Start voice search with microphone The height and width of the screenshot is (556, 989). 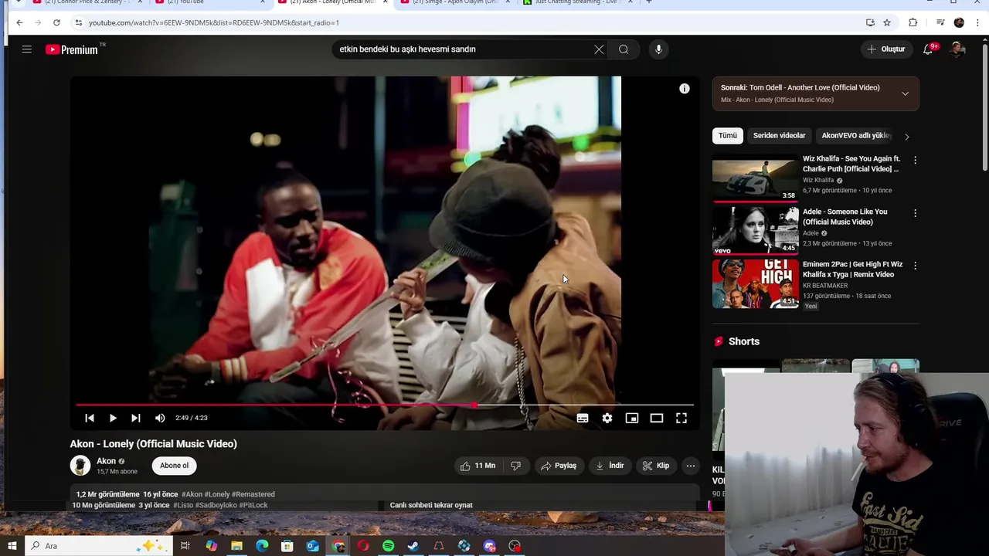point(658,49)
